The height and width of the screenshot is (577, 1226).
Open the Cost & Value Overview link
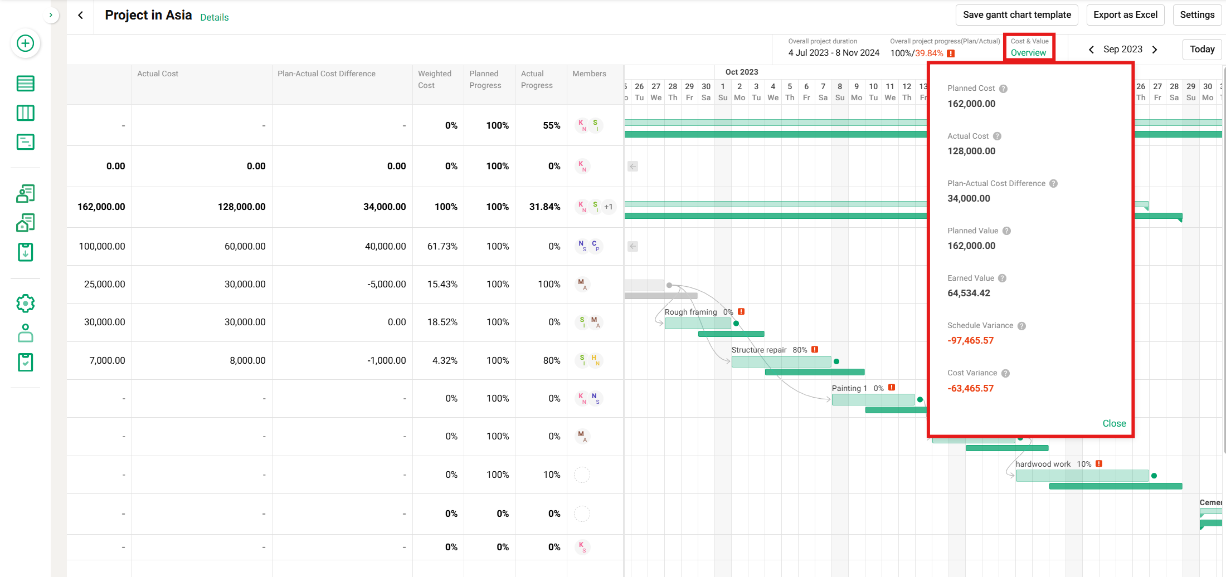pos(1028,53)
